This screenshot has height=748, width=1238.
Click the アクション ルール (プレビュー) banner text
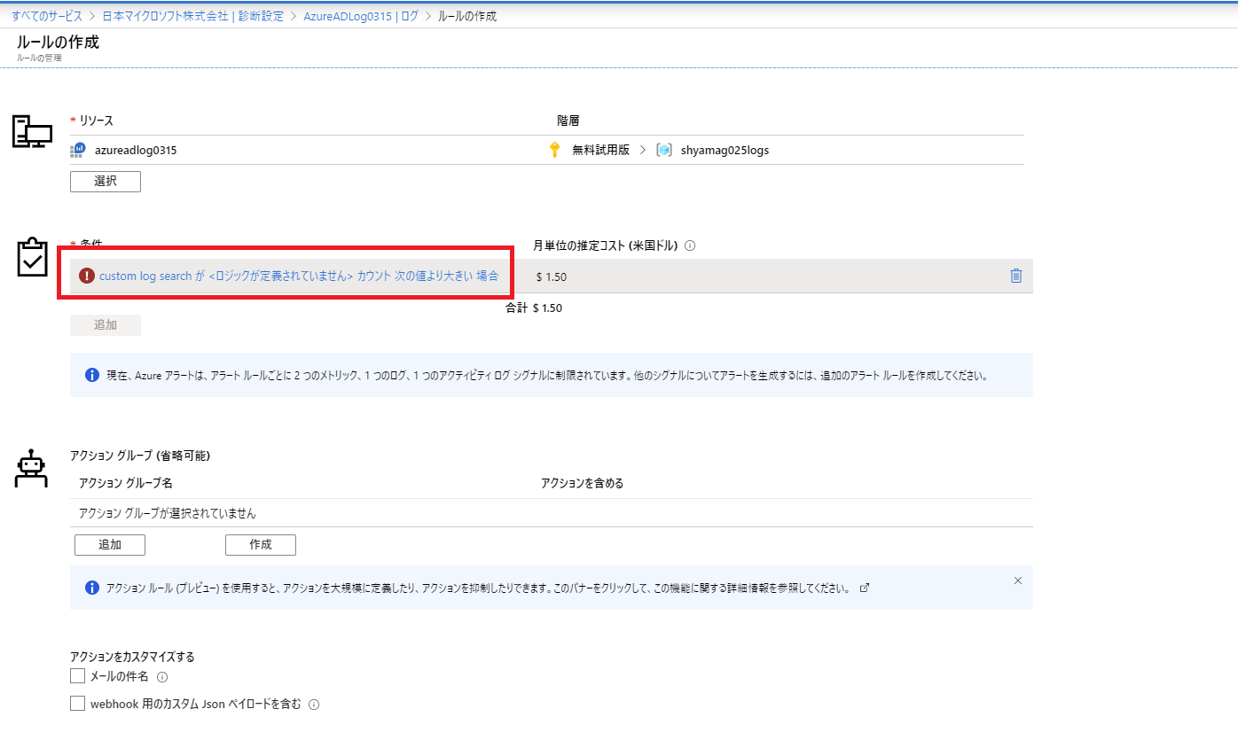(479, 588)
